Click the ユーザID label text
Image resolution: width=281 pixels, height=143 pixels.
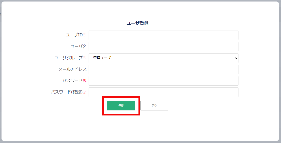point(74,35)
